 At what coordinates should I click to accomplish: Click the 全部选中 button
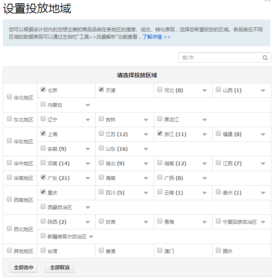tap(24, 268)
